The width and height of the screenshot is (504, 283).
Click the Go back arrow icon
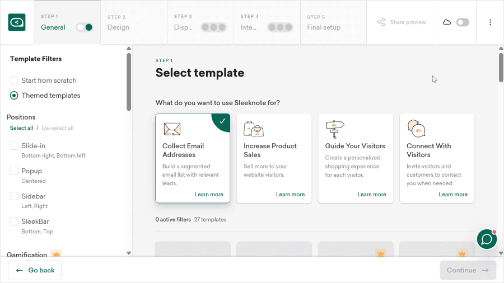coord(19,270)
